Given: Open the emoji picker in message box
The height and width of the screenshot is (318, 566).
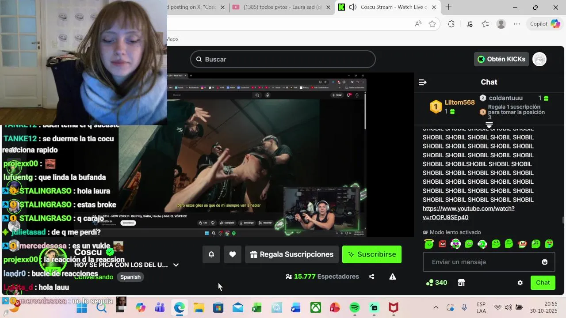Looking at the screenshot, I should pyautogui.click(x=545, y=262).
